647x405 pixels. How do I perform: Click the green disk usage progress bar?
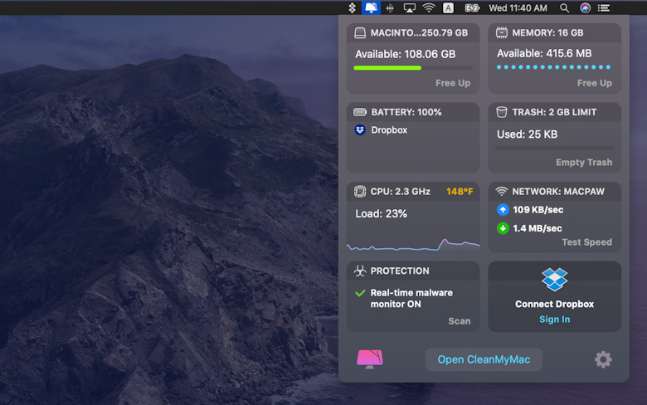[x=413, y=68]
